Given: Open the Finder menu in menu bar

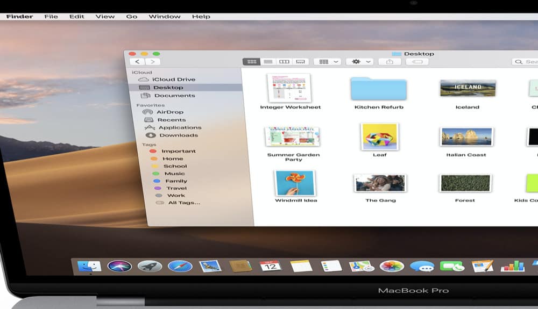Looking at the screenshot, I should [x=19, y=17].
